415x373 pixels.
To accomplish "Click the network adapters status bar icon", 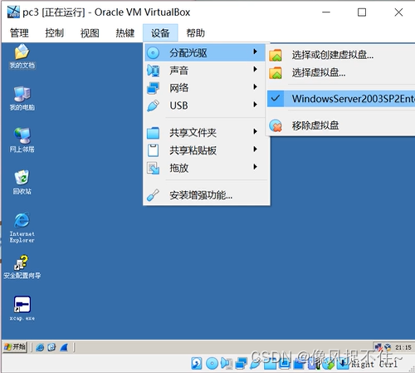I will coord(241,364).
